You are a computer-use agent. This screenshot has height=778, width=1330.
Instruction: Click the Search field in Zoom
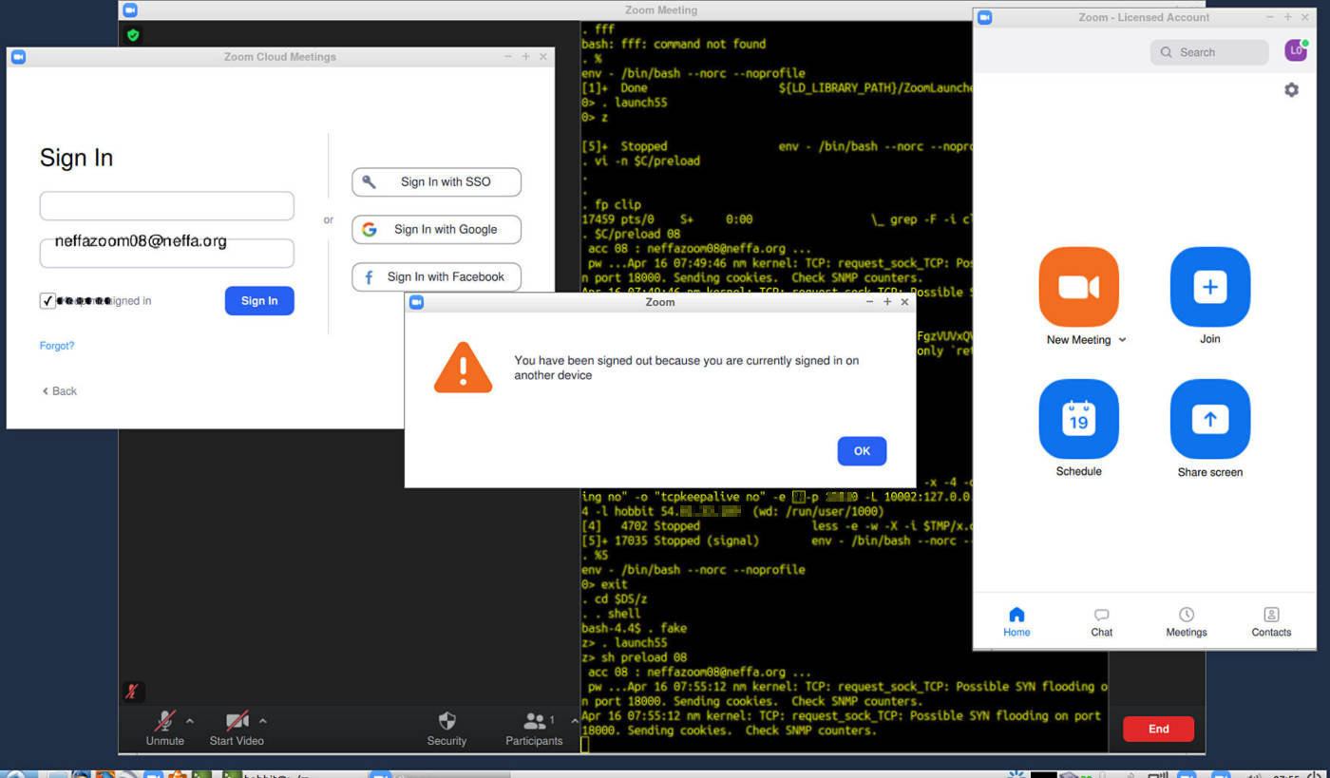coord(1209,52)
